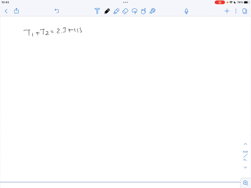
Task: Select the Eraser tool
Action: point(125,11)
